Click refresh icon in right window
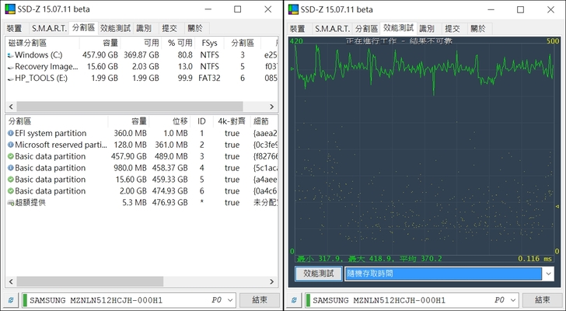Screen dimensions: 566x311 click(294, 300)
